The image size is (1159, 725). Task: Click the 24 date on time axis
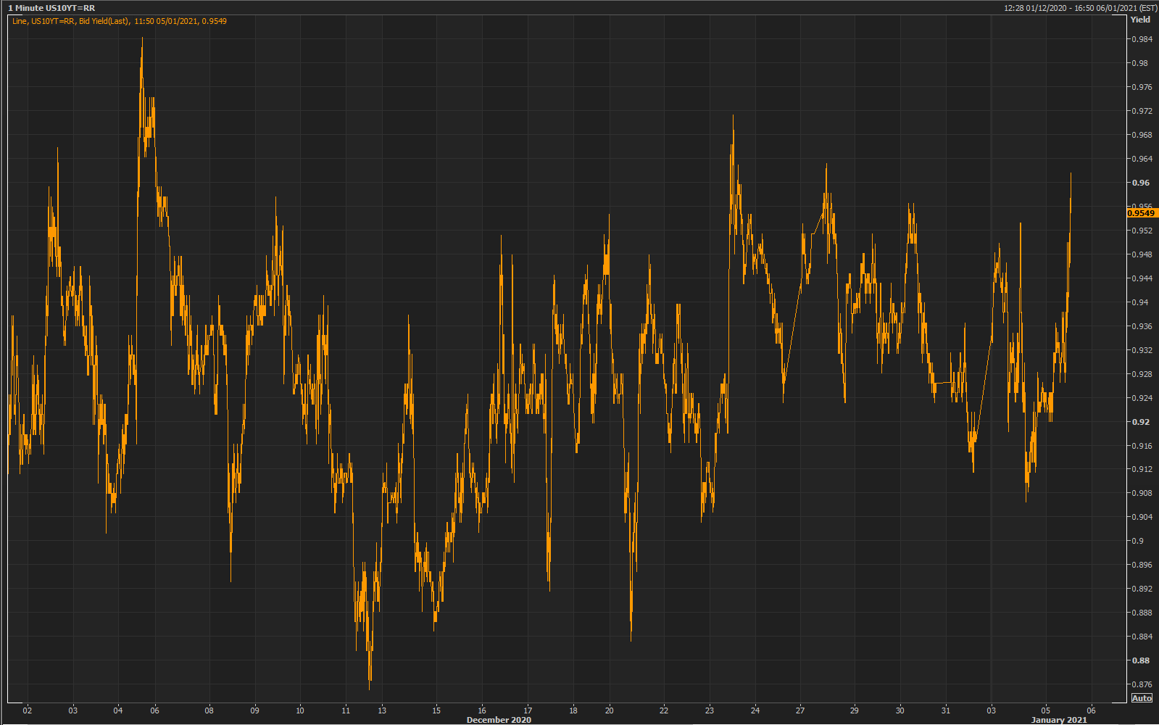[x=755, y=710]
